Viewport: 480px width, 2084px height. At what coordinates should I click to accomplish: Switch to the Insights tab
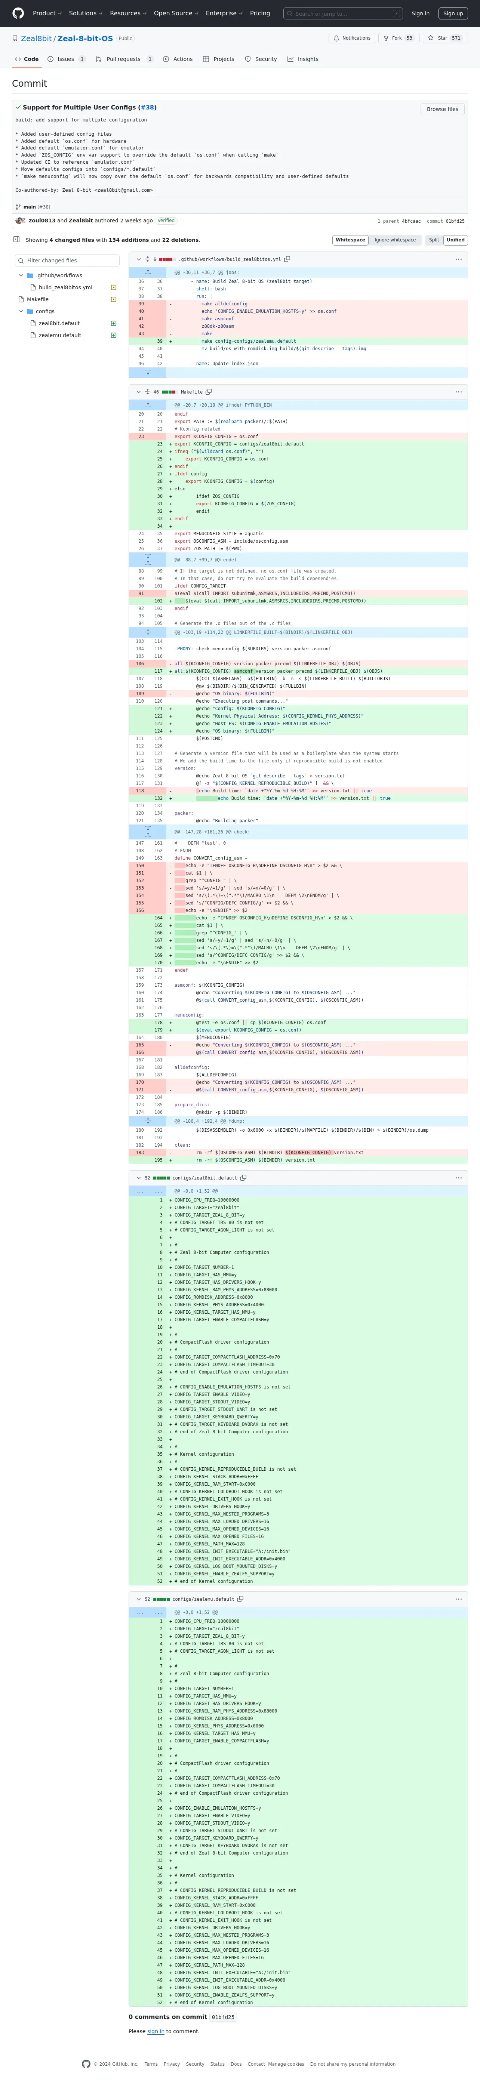(x=303, y=59)
